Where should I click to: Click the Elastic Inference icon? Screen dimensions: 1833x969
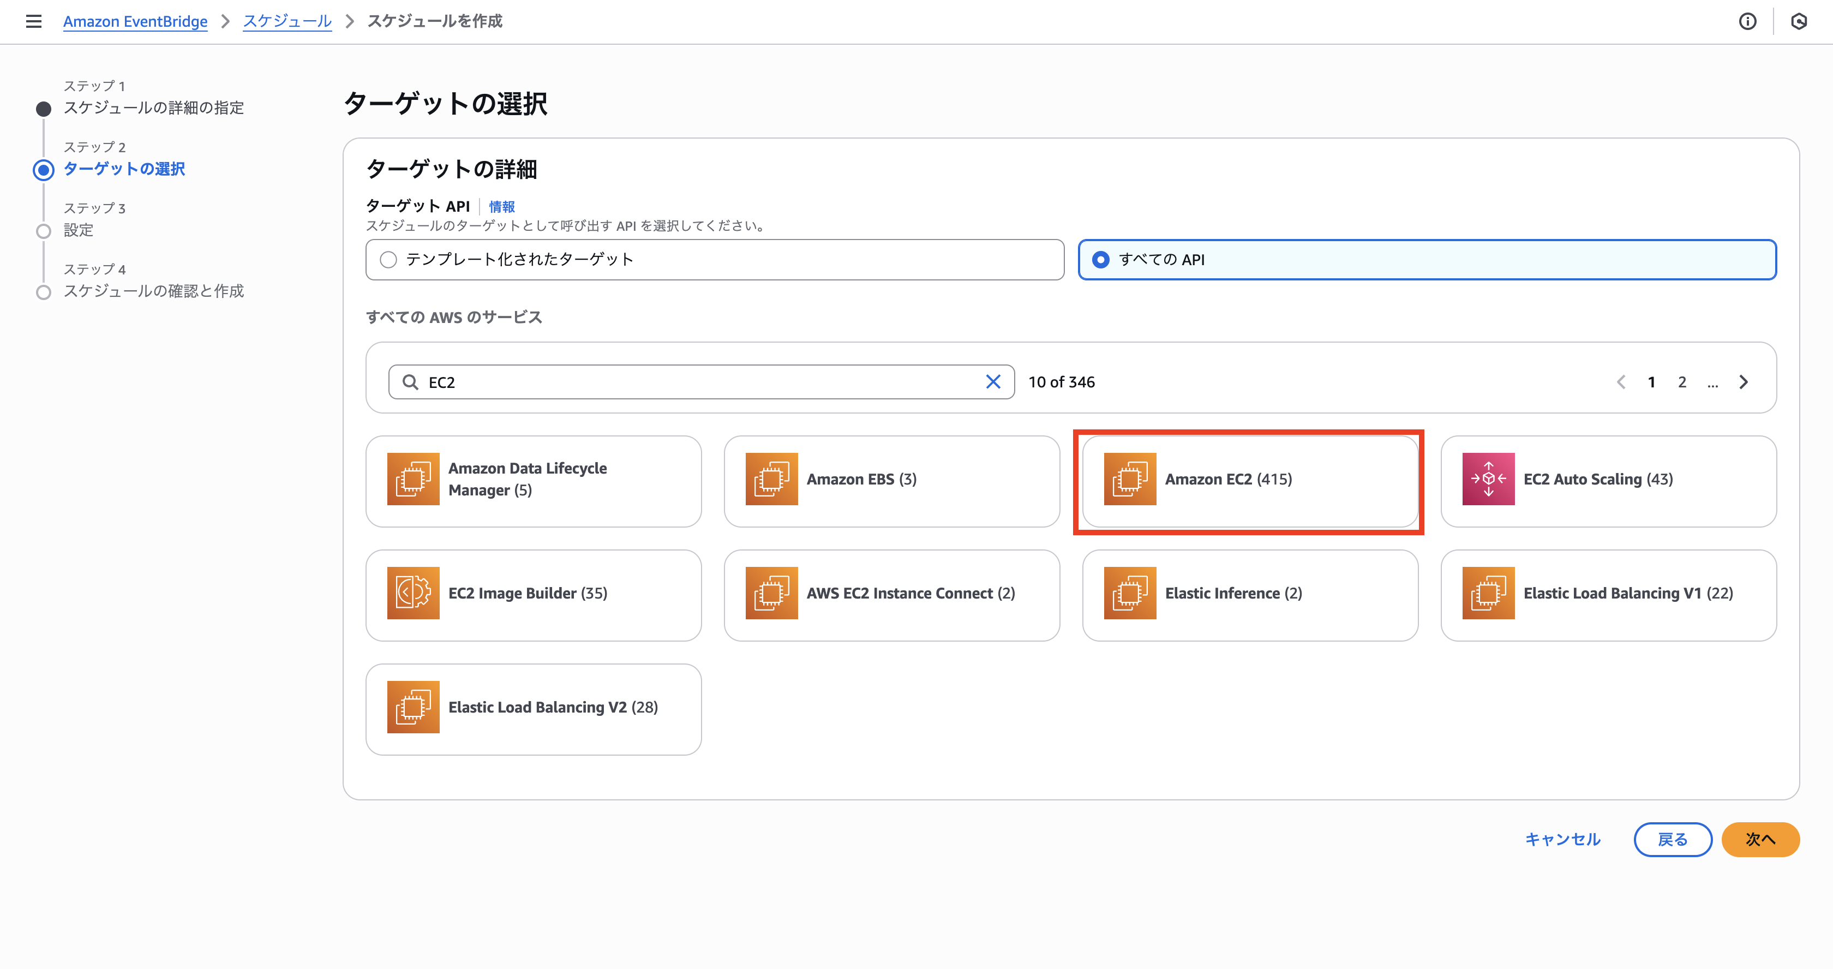[1130, 593]
